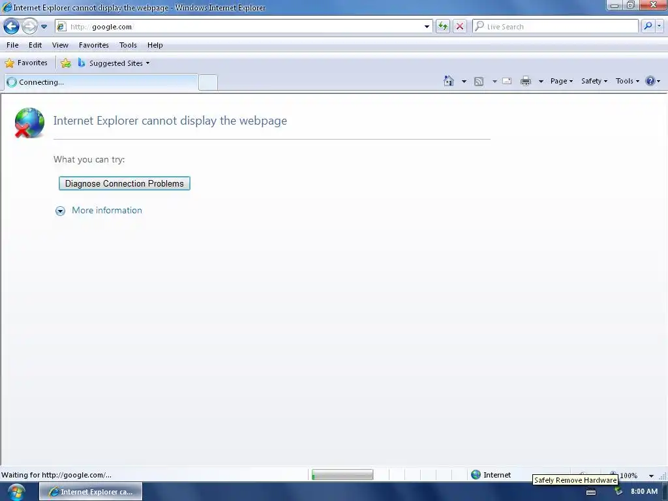The height and width of the screenshot is (501, 668).
Task: Click the 8:00 AM clock
Action: point(644,491)
